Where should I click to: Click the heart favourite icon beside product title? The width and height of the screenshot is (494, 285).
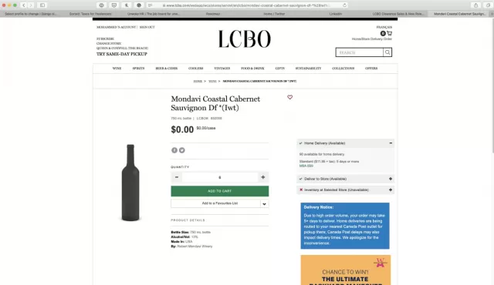coord(290,97)
